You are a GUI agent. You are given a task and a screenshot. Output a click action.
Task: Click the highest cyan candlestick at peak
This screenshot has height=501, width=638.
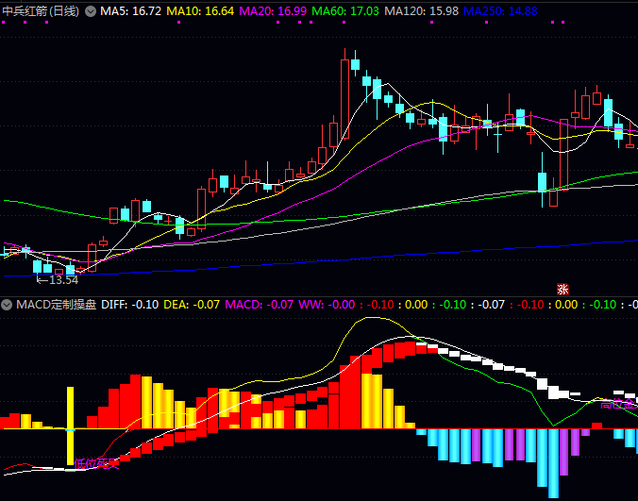[355, 65]
